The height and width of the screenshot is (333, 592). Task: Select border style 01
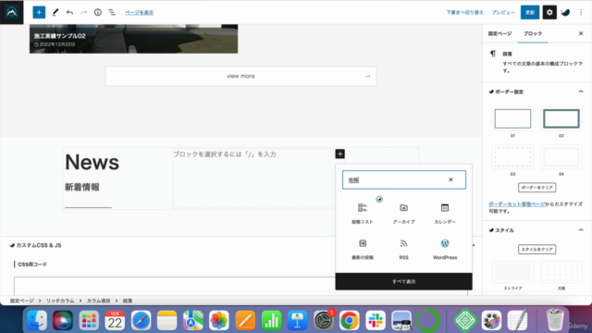click(512, 118)
